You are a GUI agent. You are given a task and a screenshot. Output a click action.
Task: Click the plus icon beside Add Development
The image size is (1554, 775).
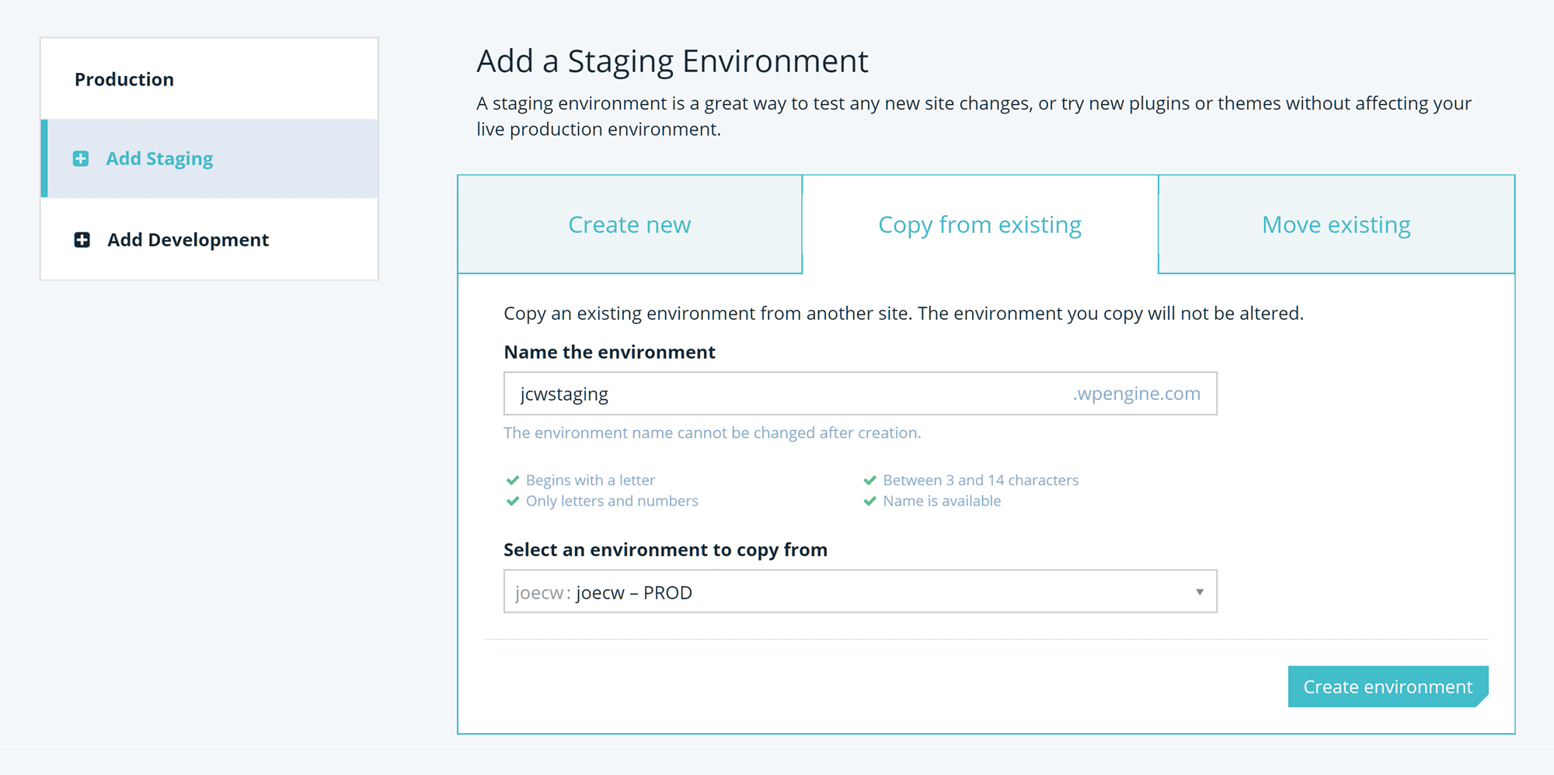(82, 239)
